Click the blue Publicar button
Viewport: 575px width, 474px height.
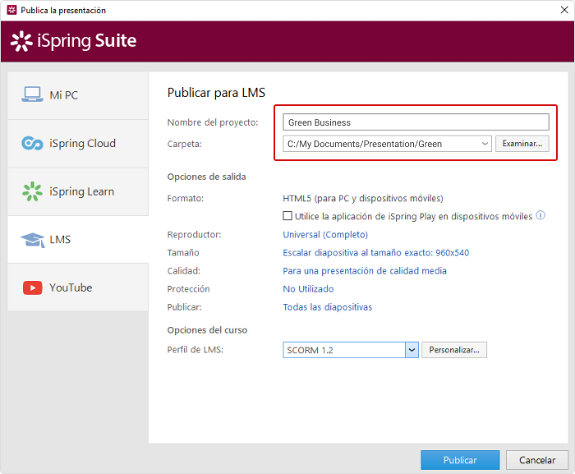point(460,460)
